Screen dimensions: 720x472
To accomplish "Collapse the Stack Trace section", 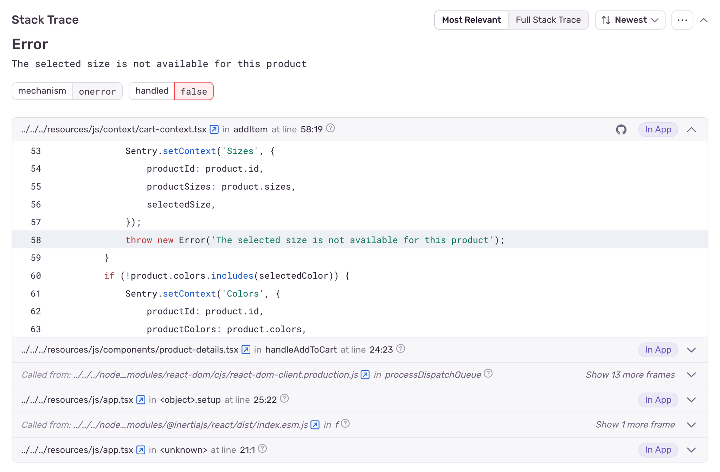I will click(703, 20).
